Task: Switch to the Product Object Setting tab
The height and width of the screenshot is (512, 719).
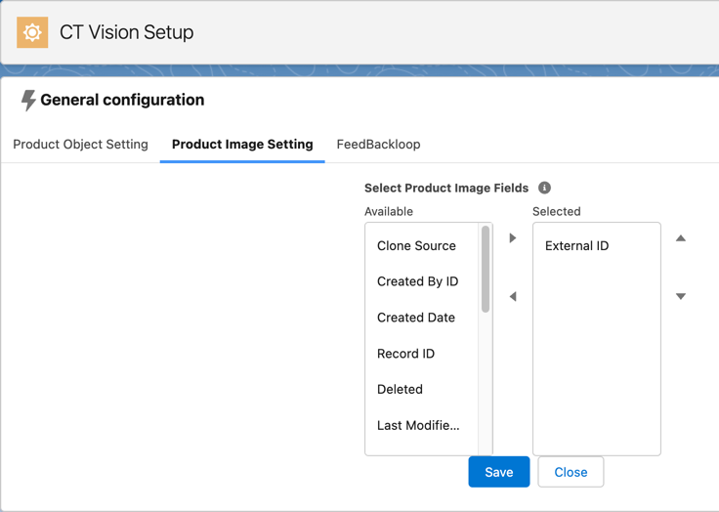Action: pyautogui.click(x=80, y=145)
